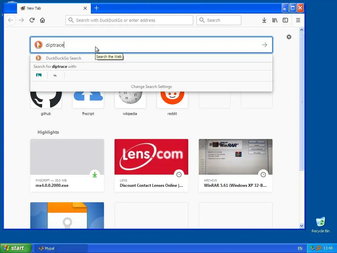Minimize the Mypal browser window
337x253 pixels.
click(285, 8)
